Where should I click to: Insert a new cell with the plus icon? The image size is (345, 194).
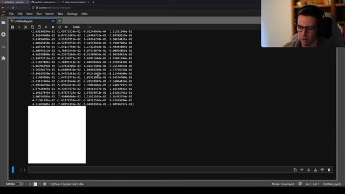click(19, 27)
